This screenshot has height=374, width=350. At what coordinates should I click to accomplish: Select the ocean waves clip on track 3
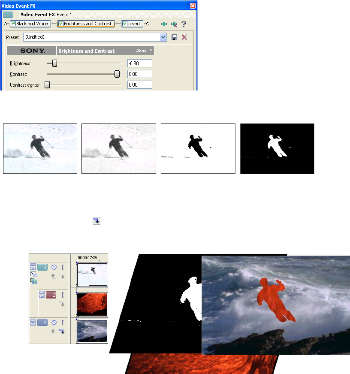[92, 331]
